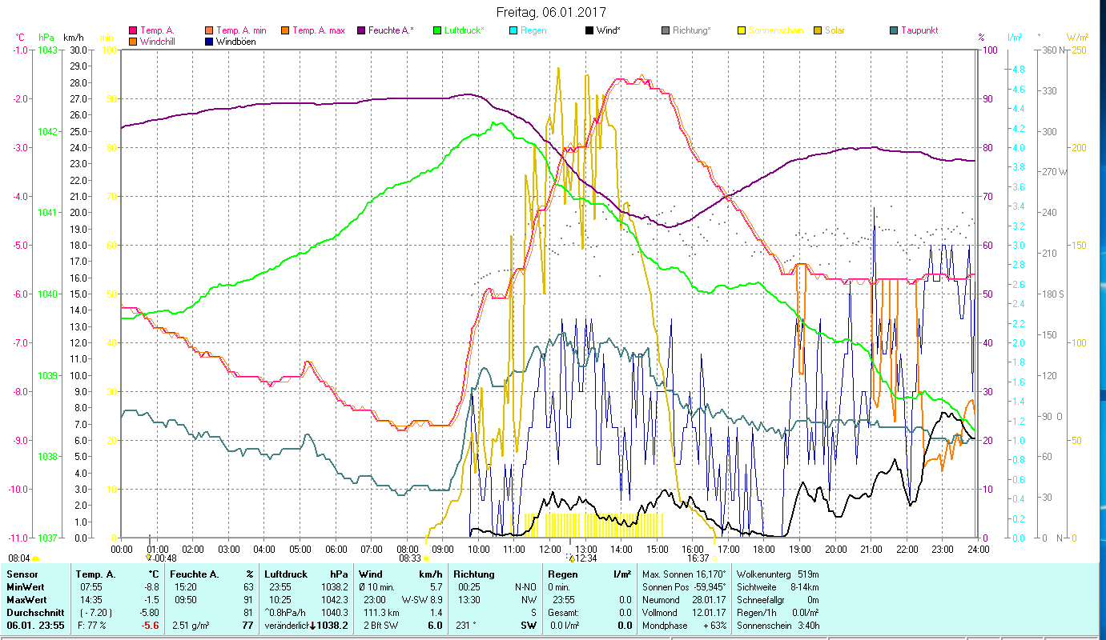
Task: Click the '06.01. 23:55' timestamp row label
Action: click(35, 625)
